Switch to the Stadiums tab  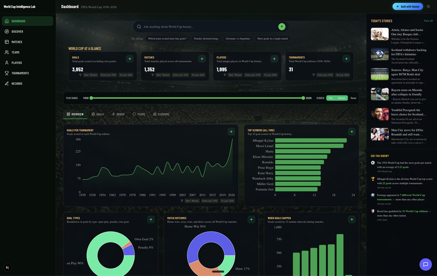pos(161,114)
